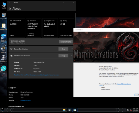
Task: Copy the Windows Specifications
Action: (63, 56)
